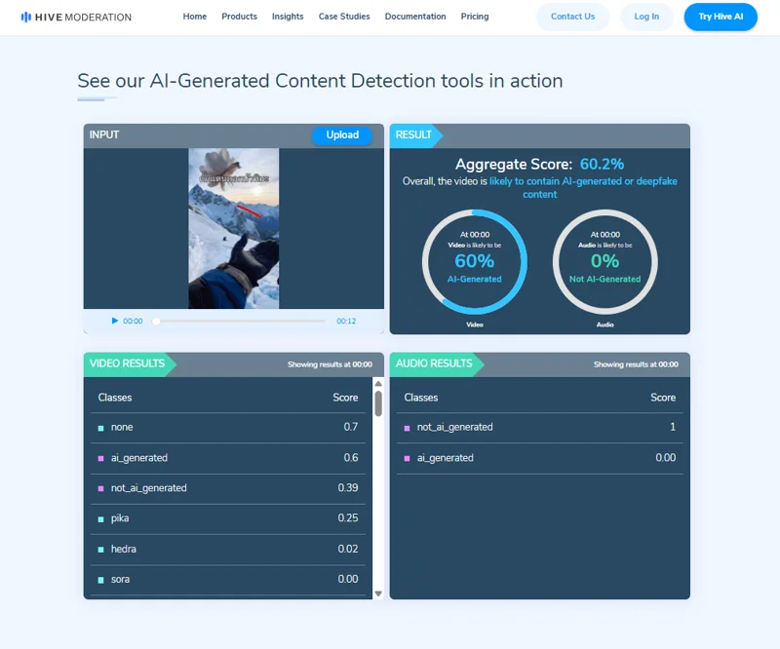Click the Log In button

point(646,17)
